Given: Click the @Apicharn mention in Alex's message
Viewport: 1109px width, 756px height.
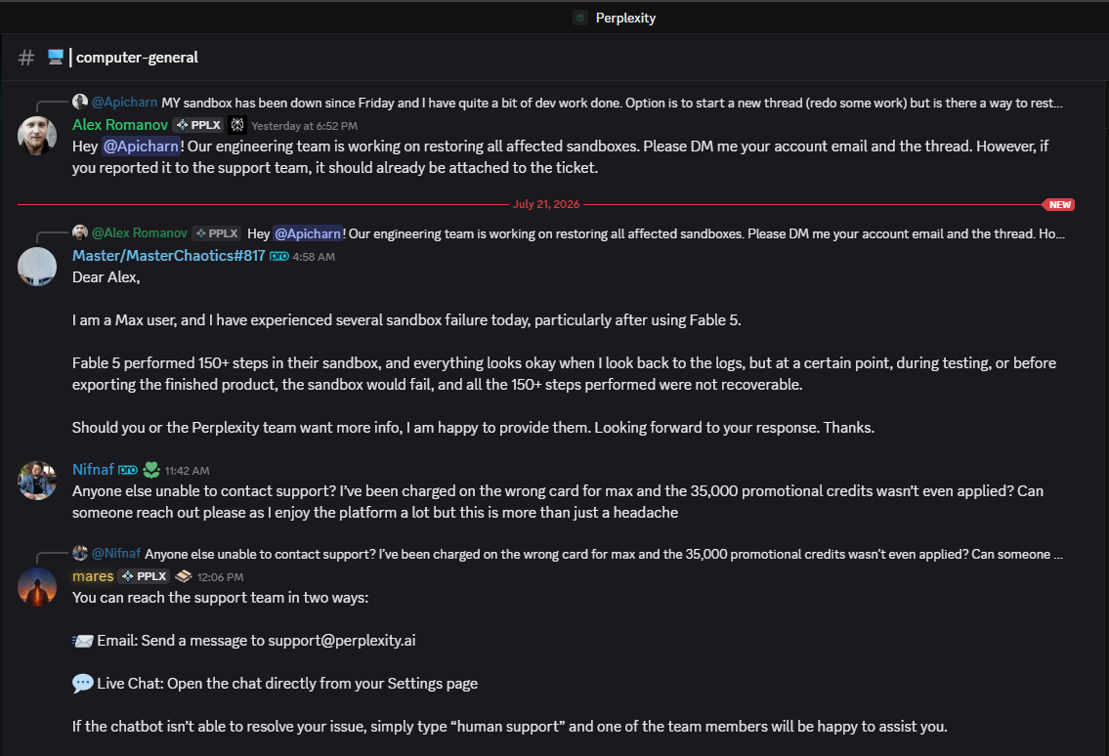Looking at the screenshot, I should click(x=142, y=147).
